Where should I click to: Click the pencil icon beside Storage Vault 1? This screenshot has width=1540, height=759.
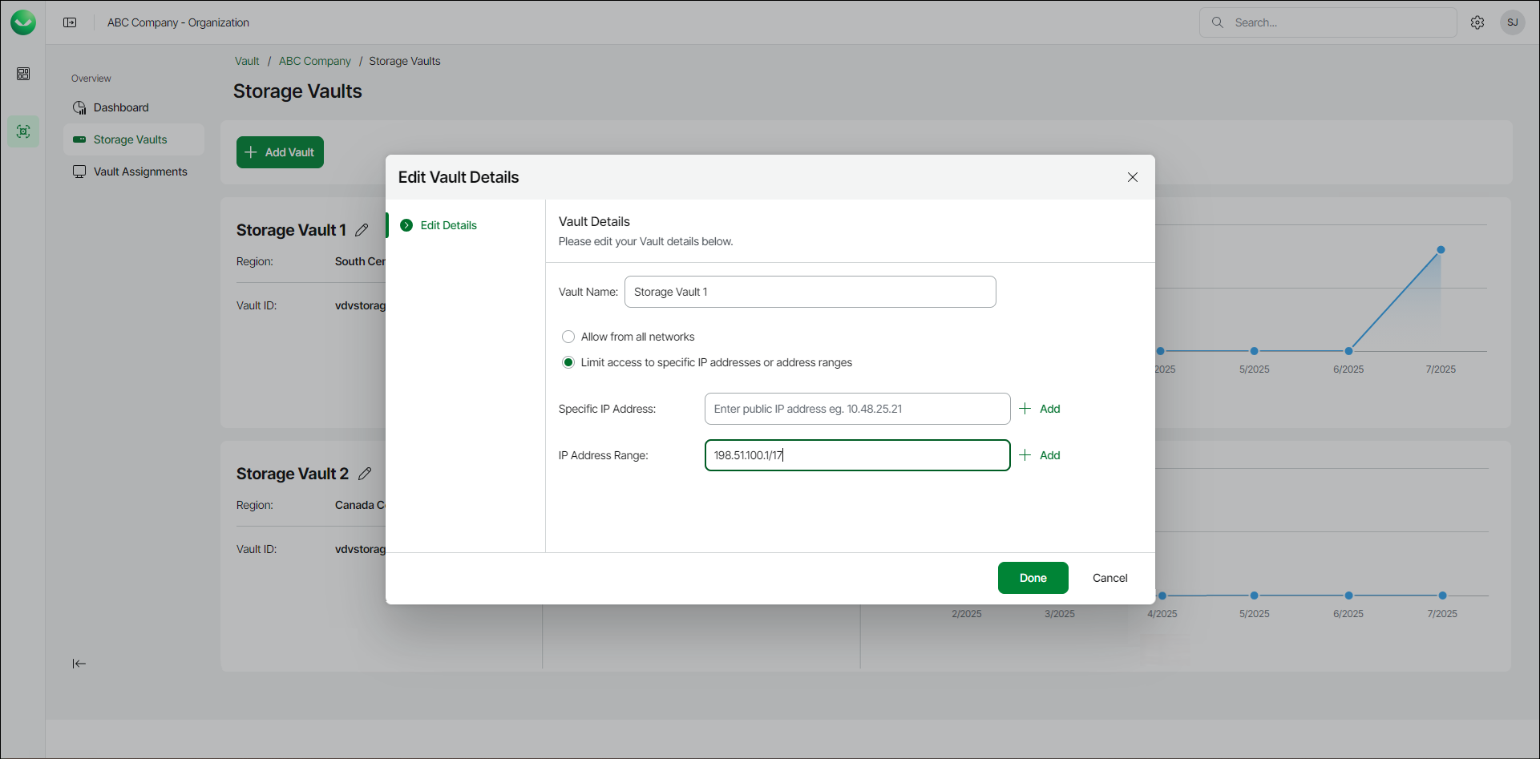pyautogui.click(x=362, y=230)
